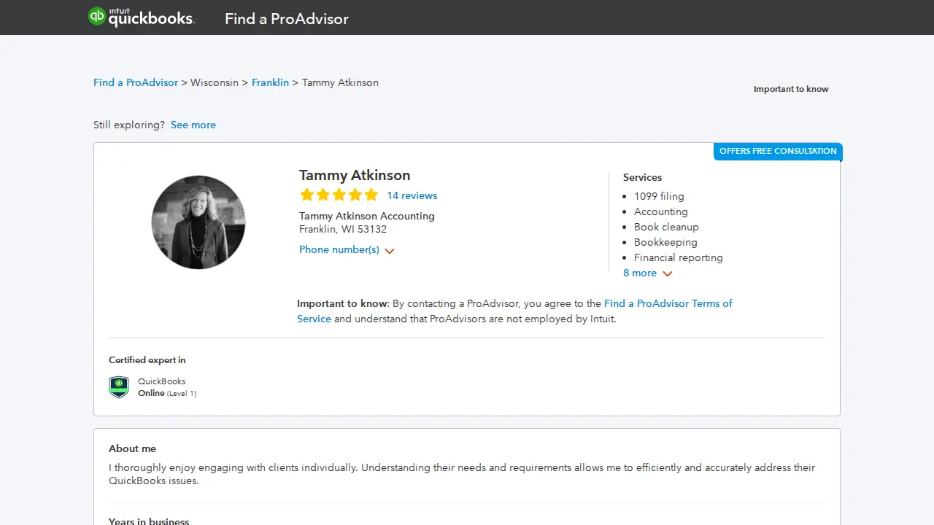Screen dimensions: 934x525
Task: Open the 14 reviews link
Action: coord(412,195)
